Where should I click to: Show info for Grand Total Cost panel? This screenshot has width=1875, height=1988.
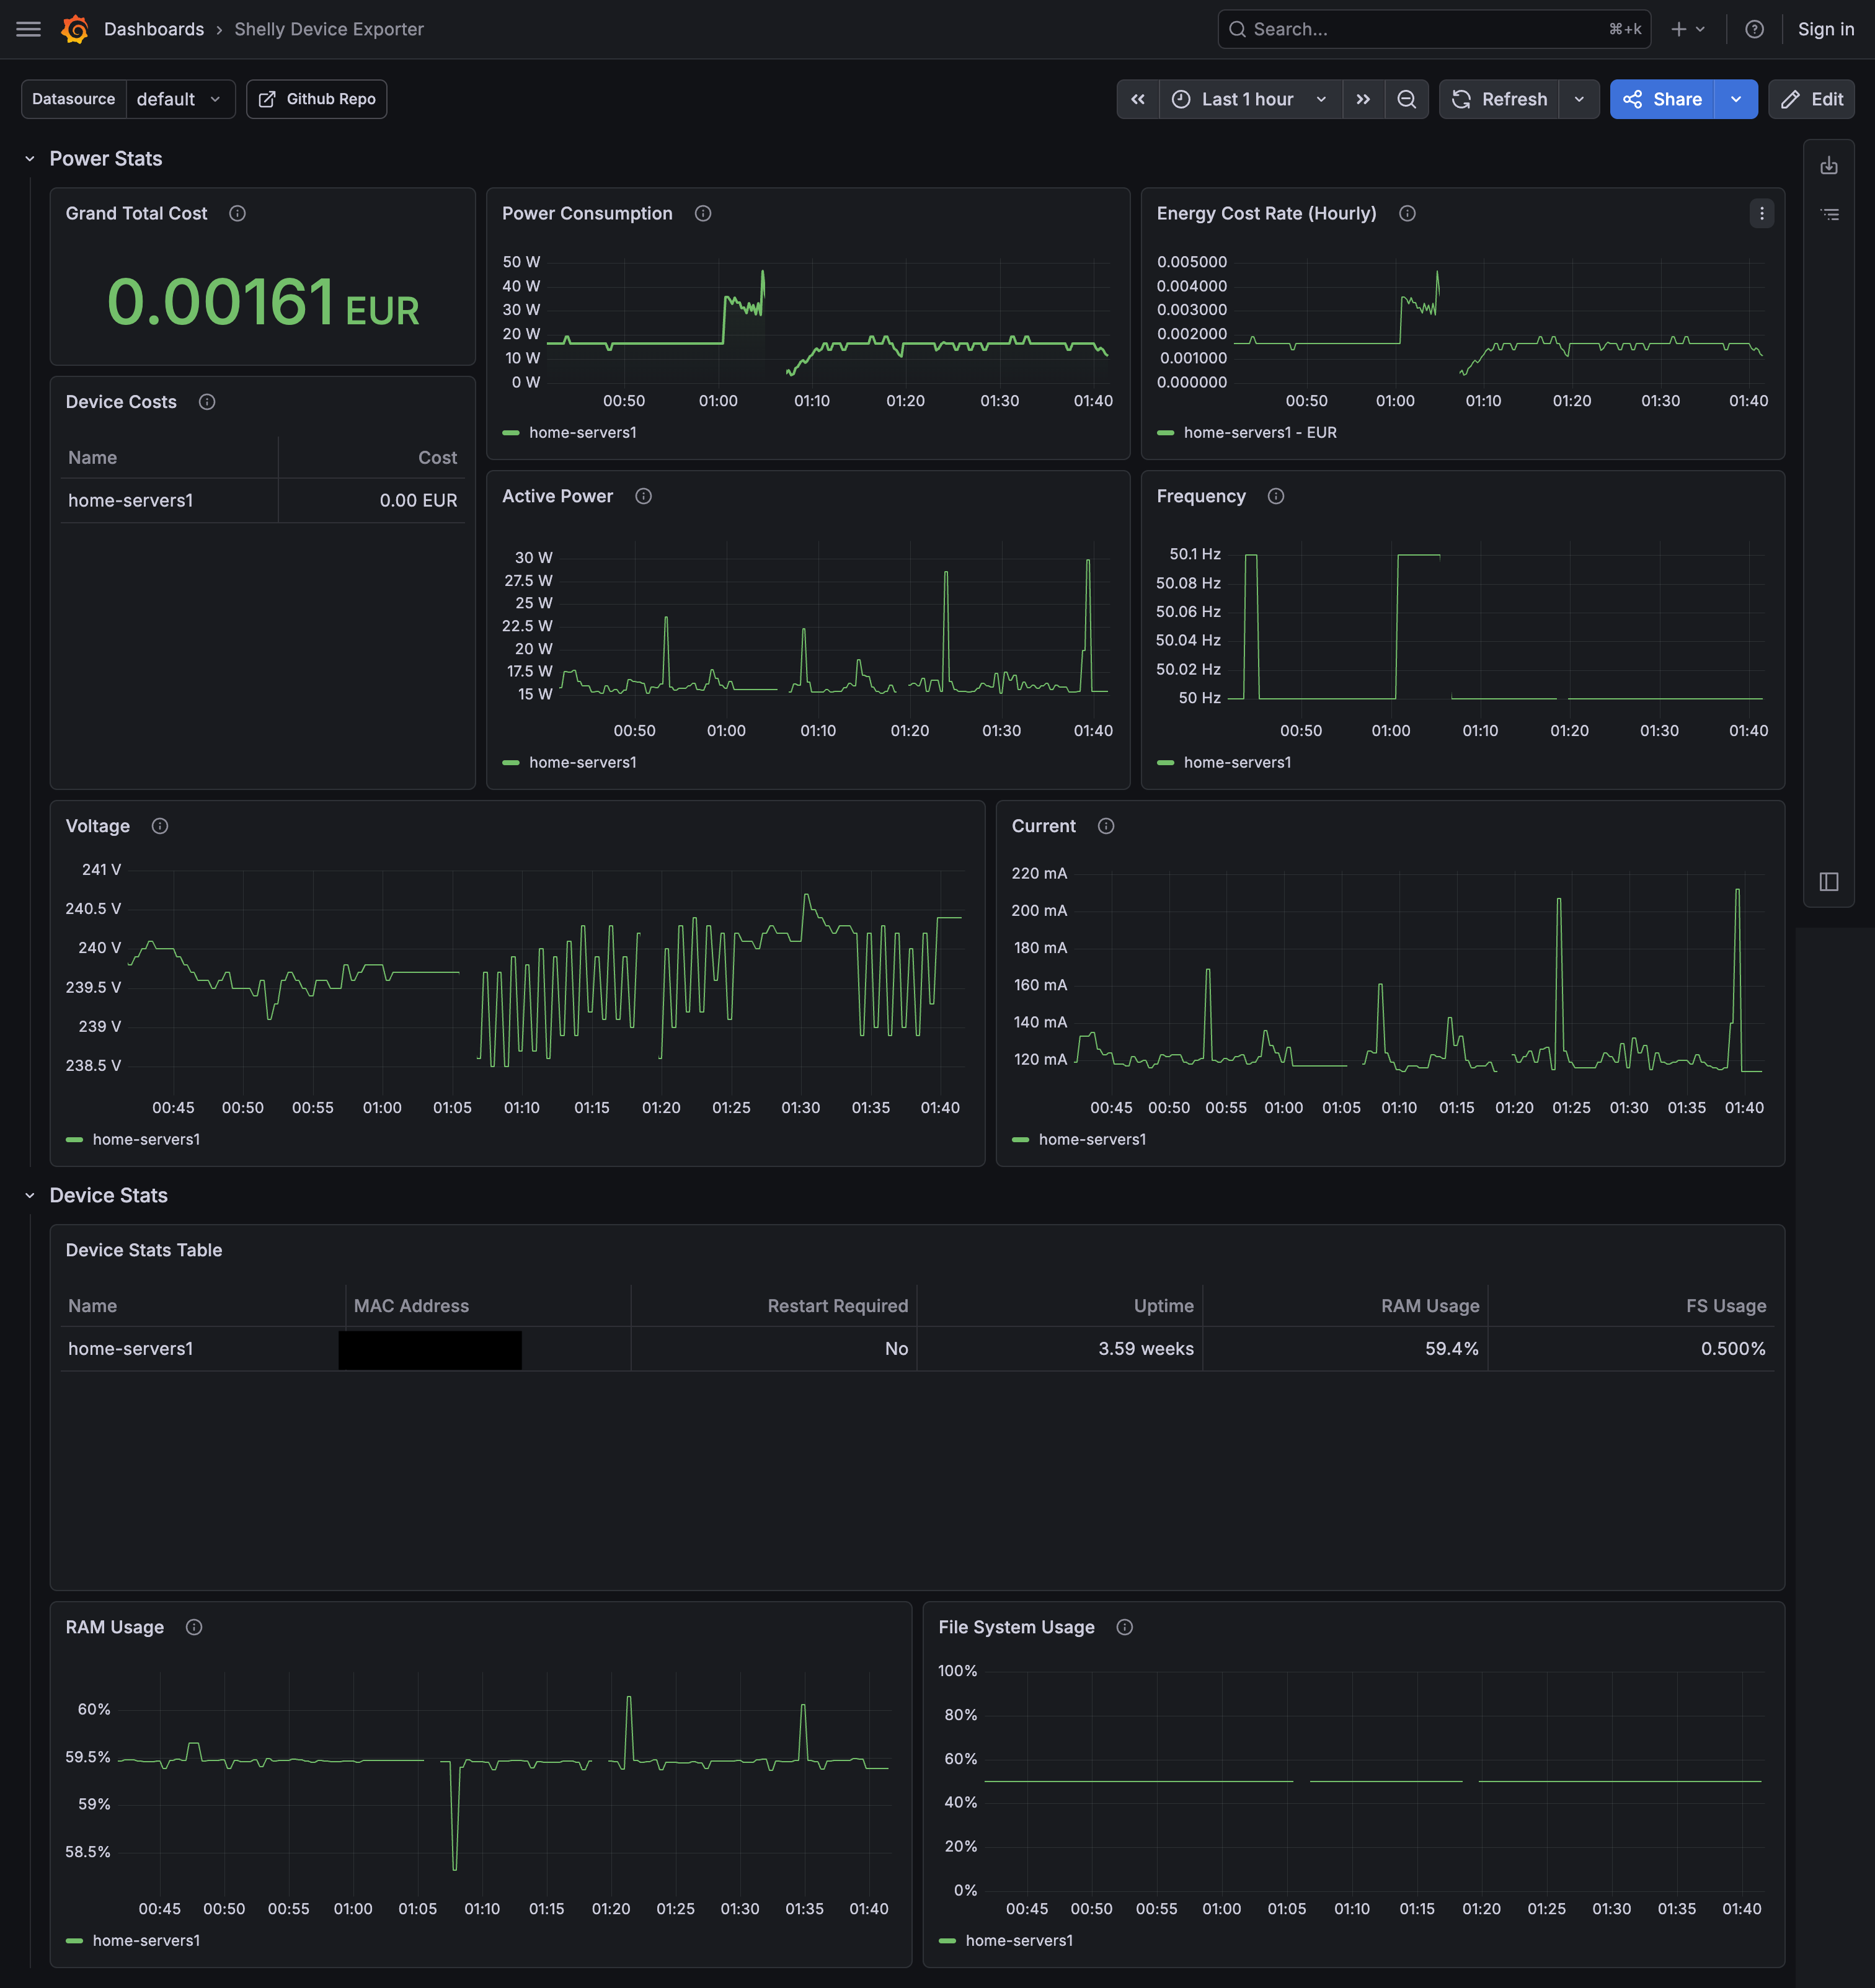237,213
